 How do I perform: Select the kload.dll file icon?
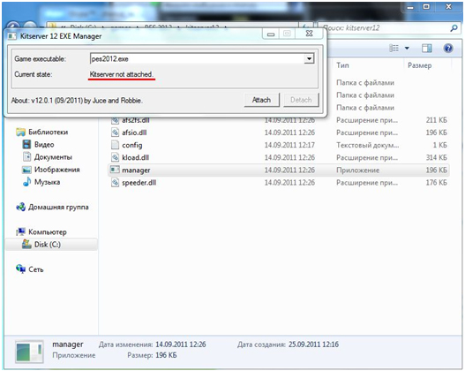pyautogui.click(x=115, y=157)
